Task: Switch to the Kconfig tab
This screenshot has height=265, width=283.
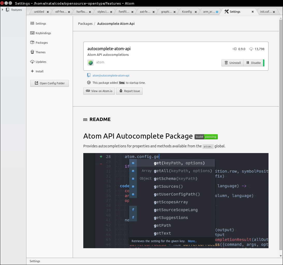Action: click(187, 12)
